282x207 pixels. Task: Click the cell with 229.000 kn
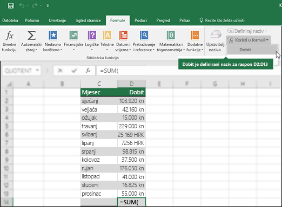pyautogui.click(x=131, y=126)
